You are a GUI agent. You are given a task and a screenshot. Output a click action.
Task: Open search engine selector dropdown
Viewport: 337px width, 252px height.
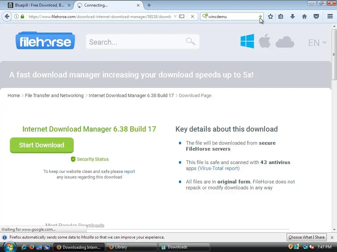pos(205,16)
